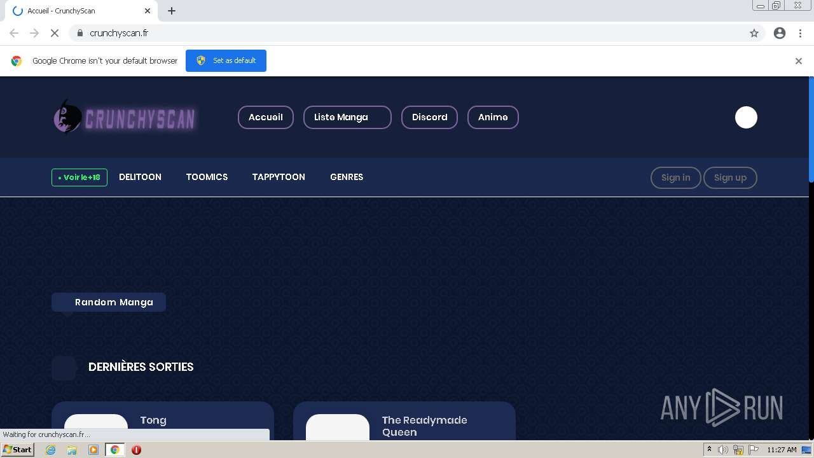This screenshot has height=458, width=814.
Task: Open the GENRES menu
Action: point(347,177)
